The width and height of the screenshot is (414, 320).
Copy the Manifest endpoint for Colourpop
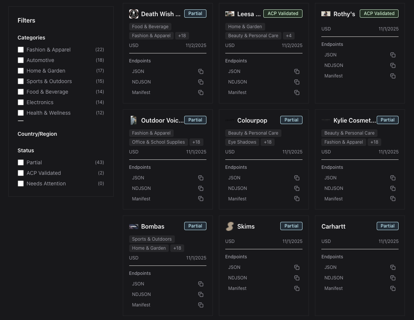[x=297, y=199]
